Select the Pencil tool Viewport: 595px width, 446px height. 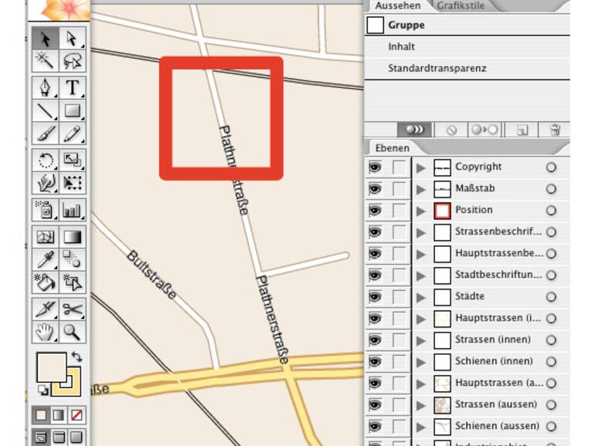point(73,133)
